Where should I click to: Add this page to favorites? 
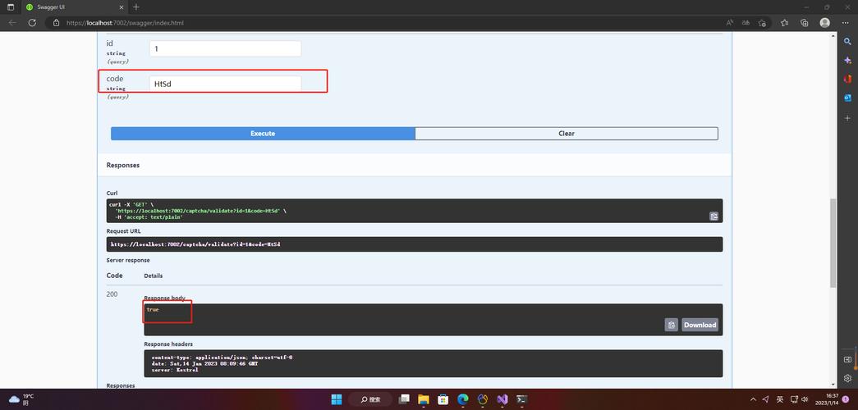click(762, 23)
